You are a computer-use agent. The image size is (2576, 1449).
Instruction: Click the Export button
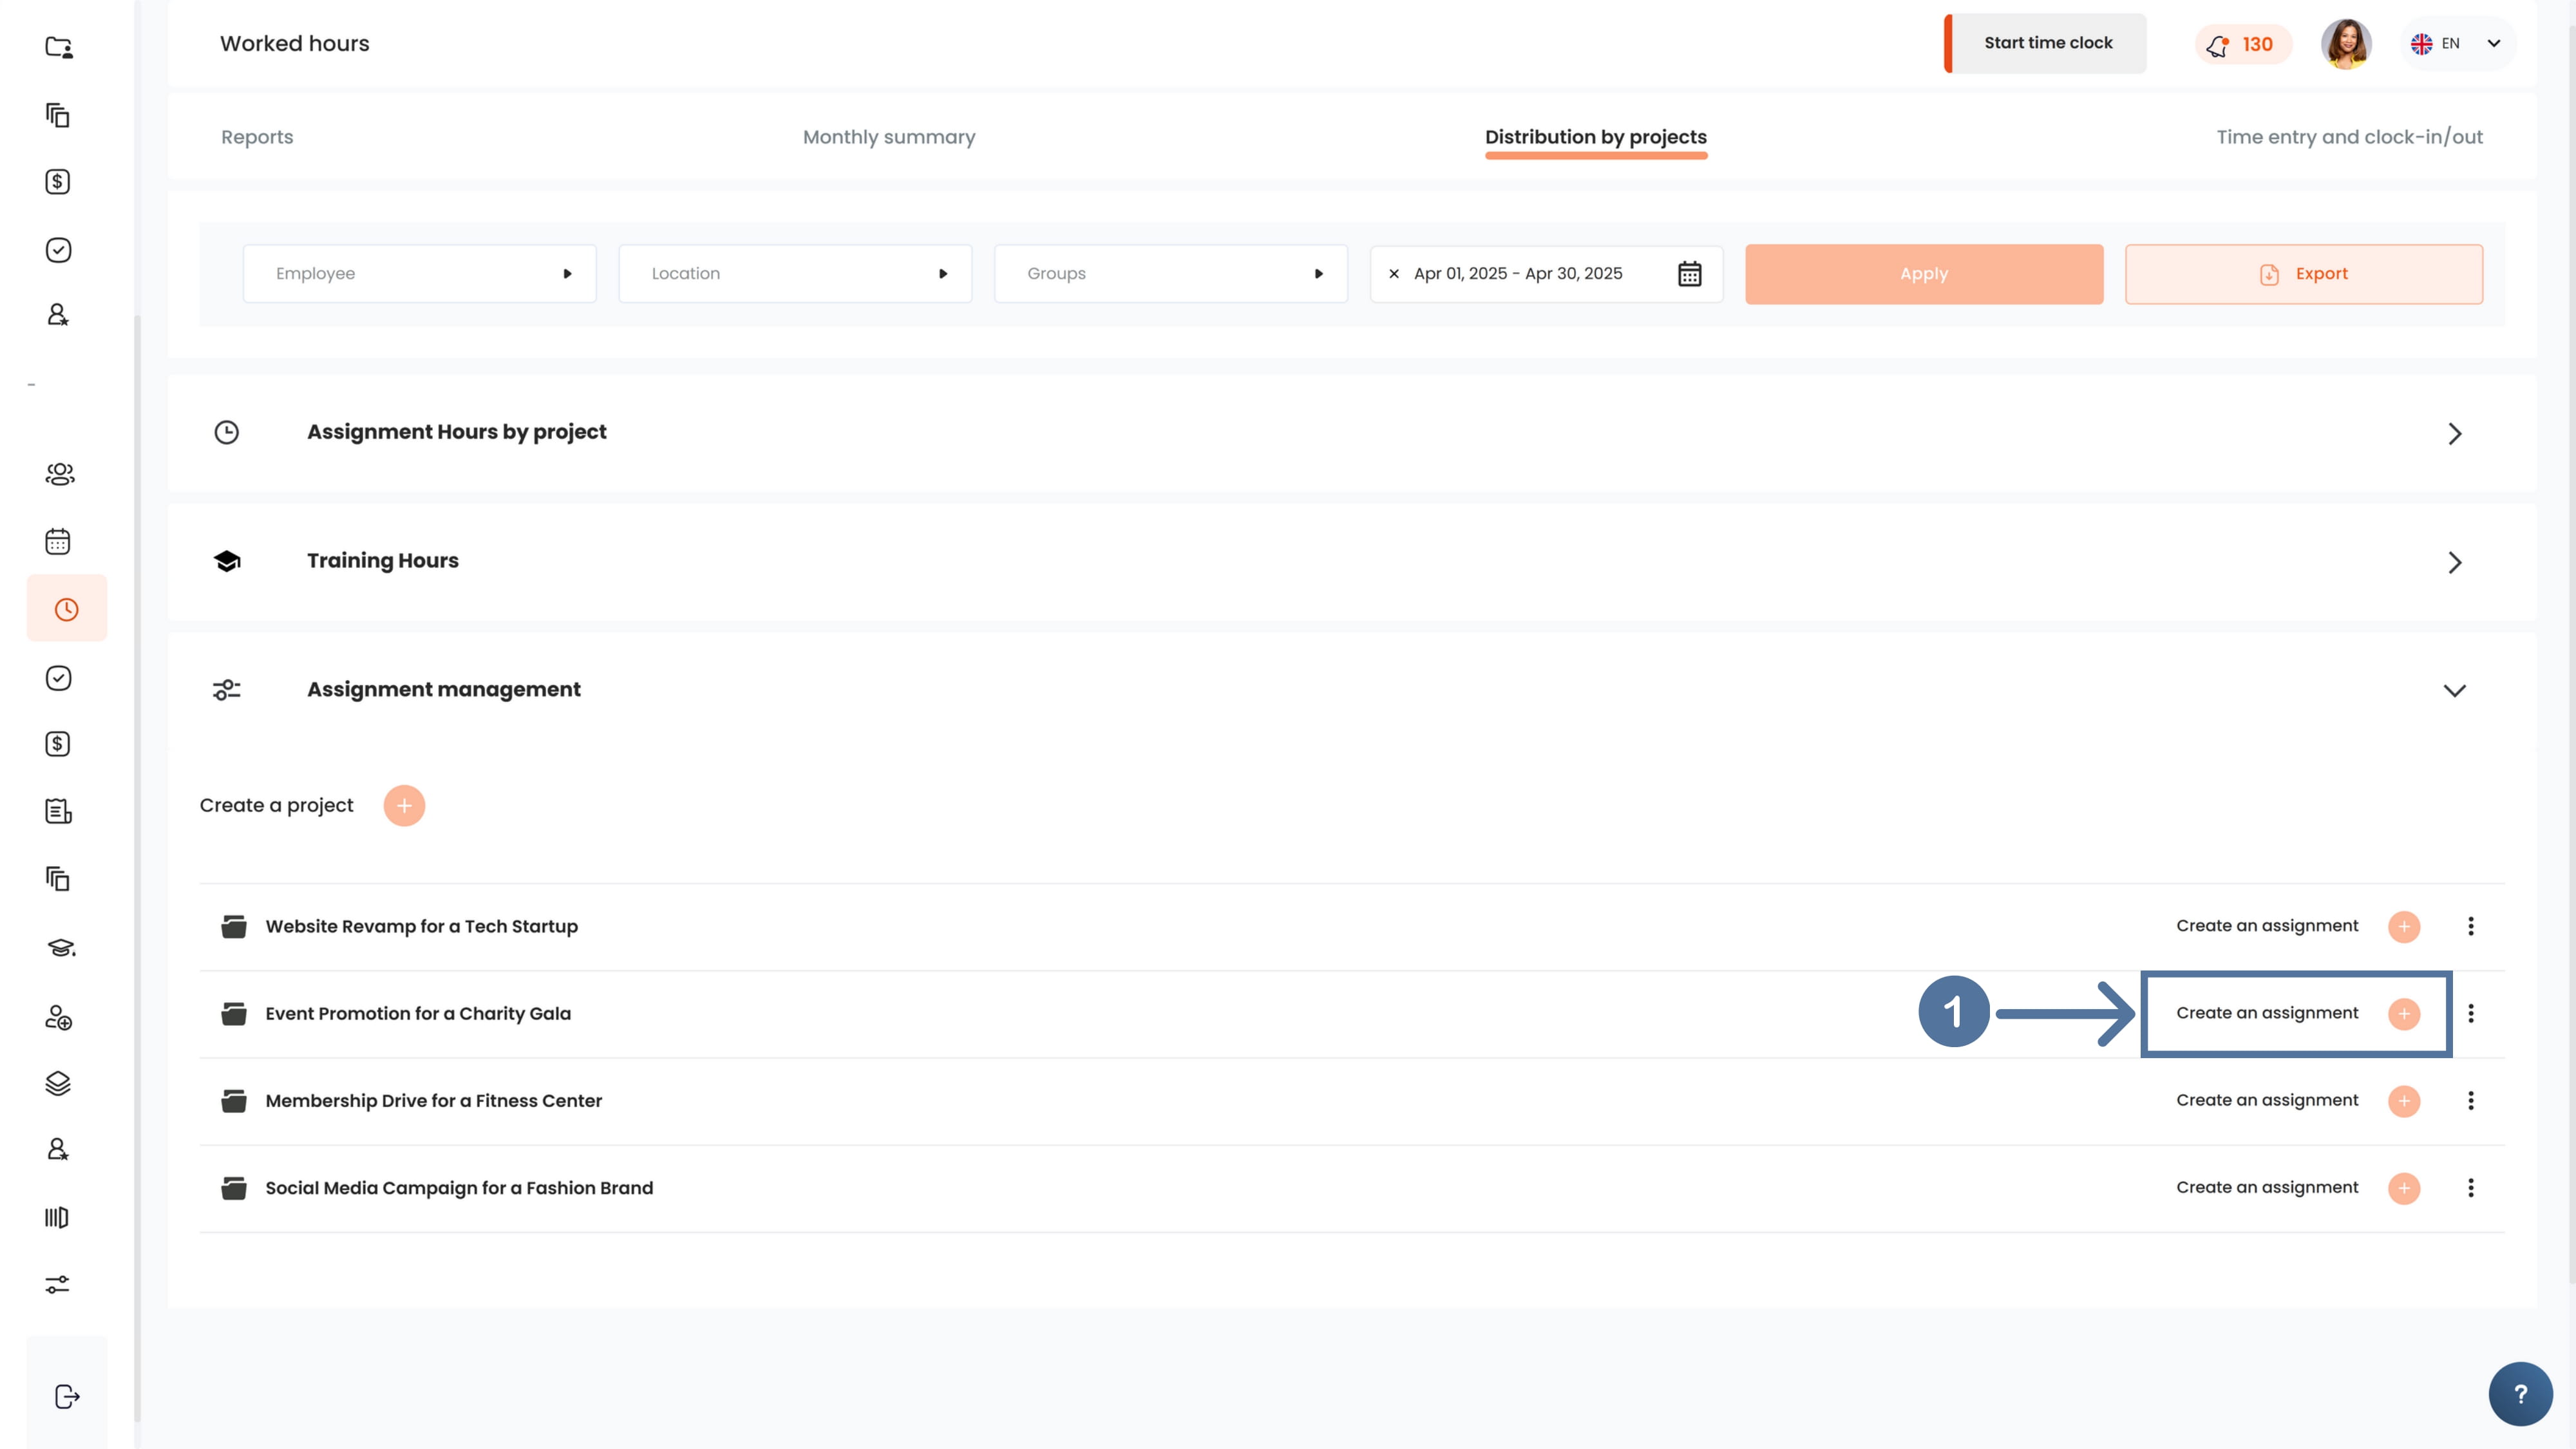(2304, 274)
